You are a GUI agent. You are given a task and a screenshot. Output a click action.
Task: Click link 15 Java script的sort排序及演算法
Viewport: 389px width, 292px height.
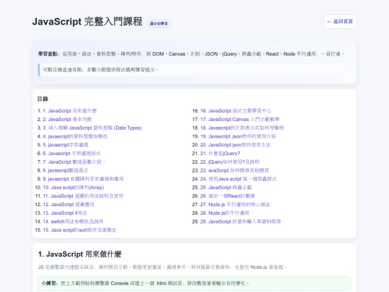click(x=79, y=230)
